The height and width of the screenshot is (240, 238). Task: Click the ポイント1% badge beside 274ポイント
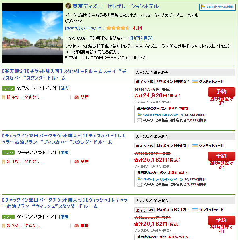pyautogui.click(x=144, y=82)
